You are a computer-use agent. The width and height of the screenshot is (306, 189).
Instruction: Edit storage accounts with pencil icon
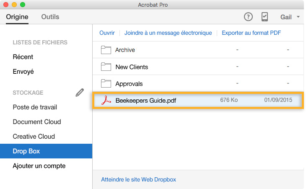point(80,93)
